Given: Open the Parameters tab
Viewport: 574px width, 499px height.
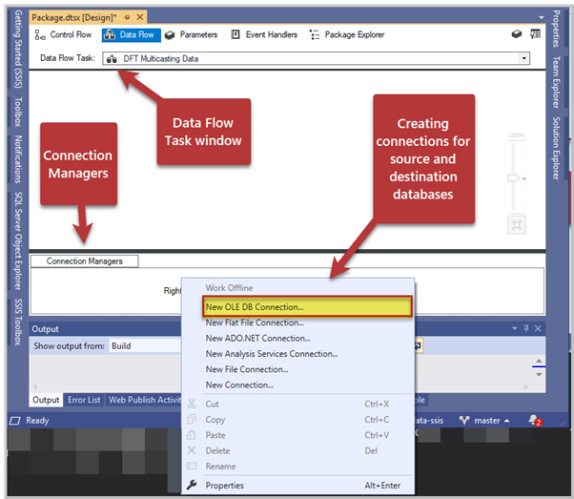Looking at the screenshot, I should (x=191, y=34).
